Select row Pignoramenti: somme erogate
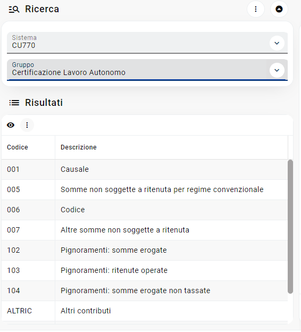 click(145, 251)
